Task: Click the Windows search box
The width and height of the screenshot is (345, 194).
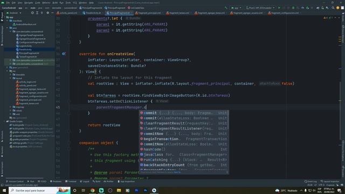Action: [39, 190]
